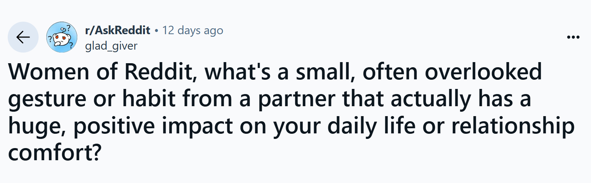Click the dot separator before '12 days ago'
This screenshot has height=183, width=591.
coord(156,30)
